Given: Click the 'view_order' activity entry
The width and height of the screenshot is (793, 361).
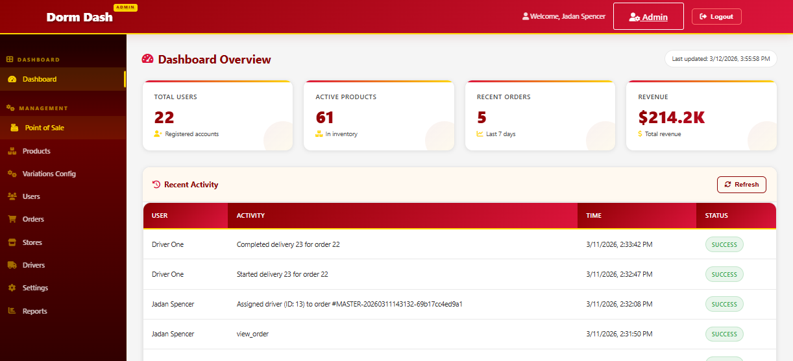Looking at the screenshot, I should coord(252,334).
